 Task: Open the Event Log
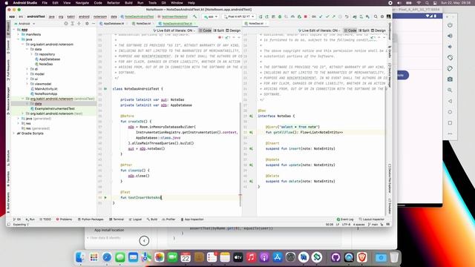point(345,220)
